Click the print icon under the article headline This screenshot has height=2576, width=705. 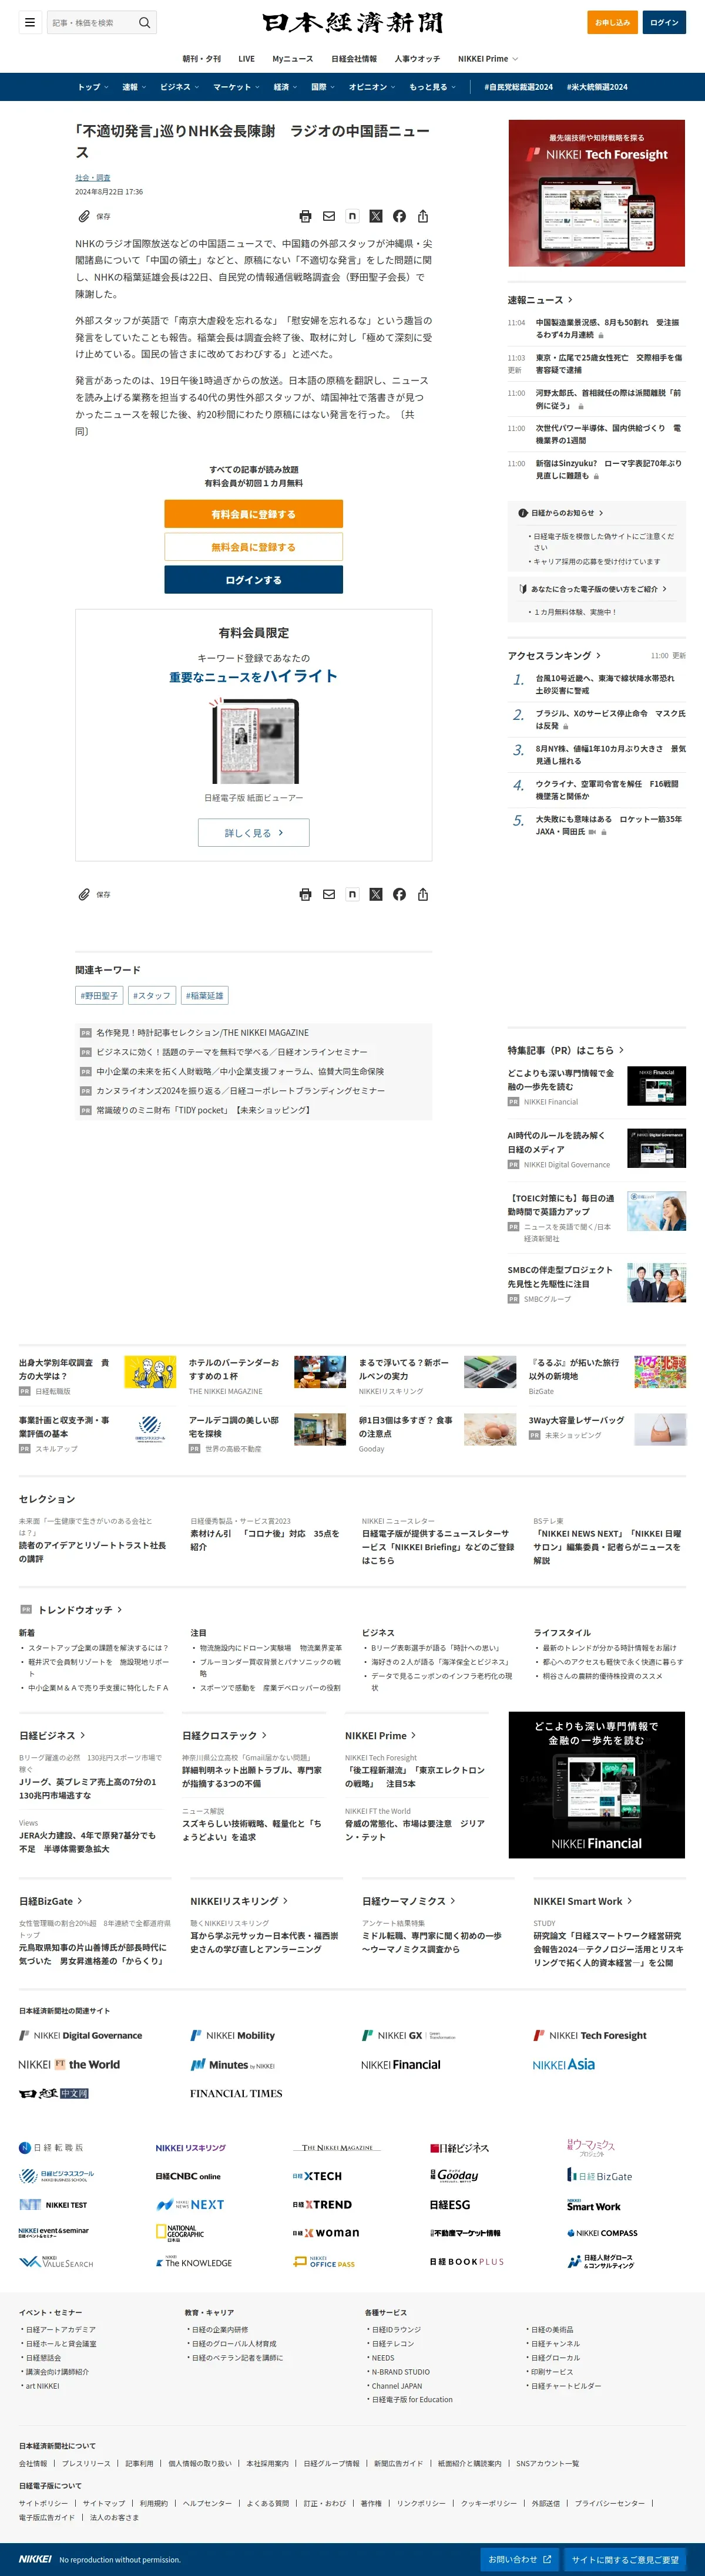[x=305, y=216]
